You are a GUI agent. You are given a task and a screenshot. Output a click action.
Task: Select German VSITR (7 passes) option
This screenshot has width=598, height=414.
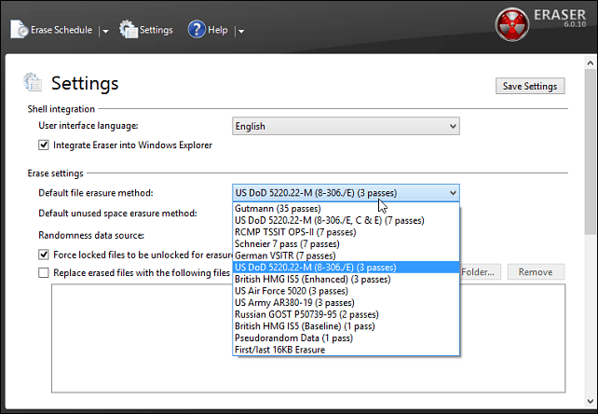coord(346,255)
